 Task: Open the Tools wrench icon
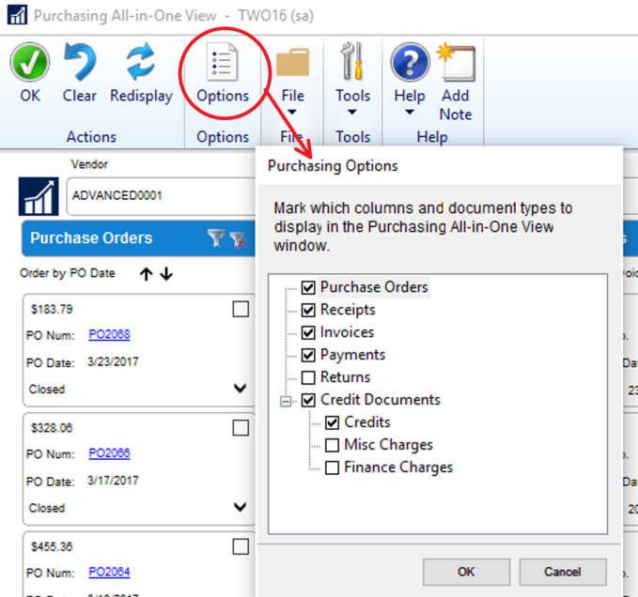(x=353, y=64)
